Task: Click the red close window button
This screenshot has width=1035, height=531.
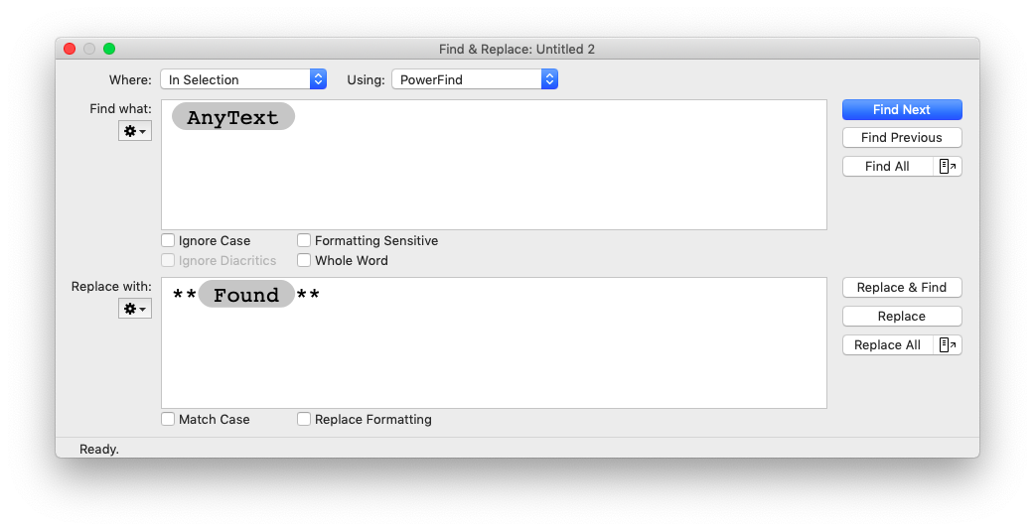Action: pyautogui.click(x=70, y=49)
